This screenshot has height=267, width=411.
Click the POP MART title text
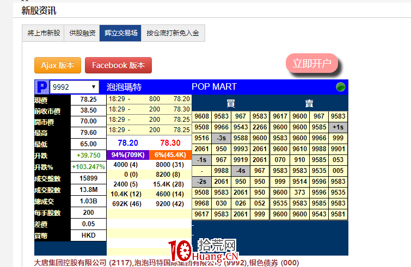point(214,86)
